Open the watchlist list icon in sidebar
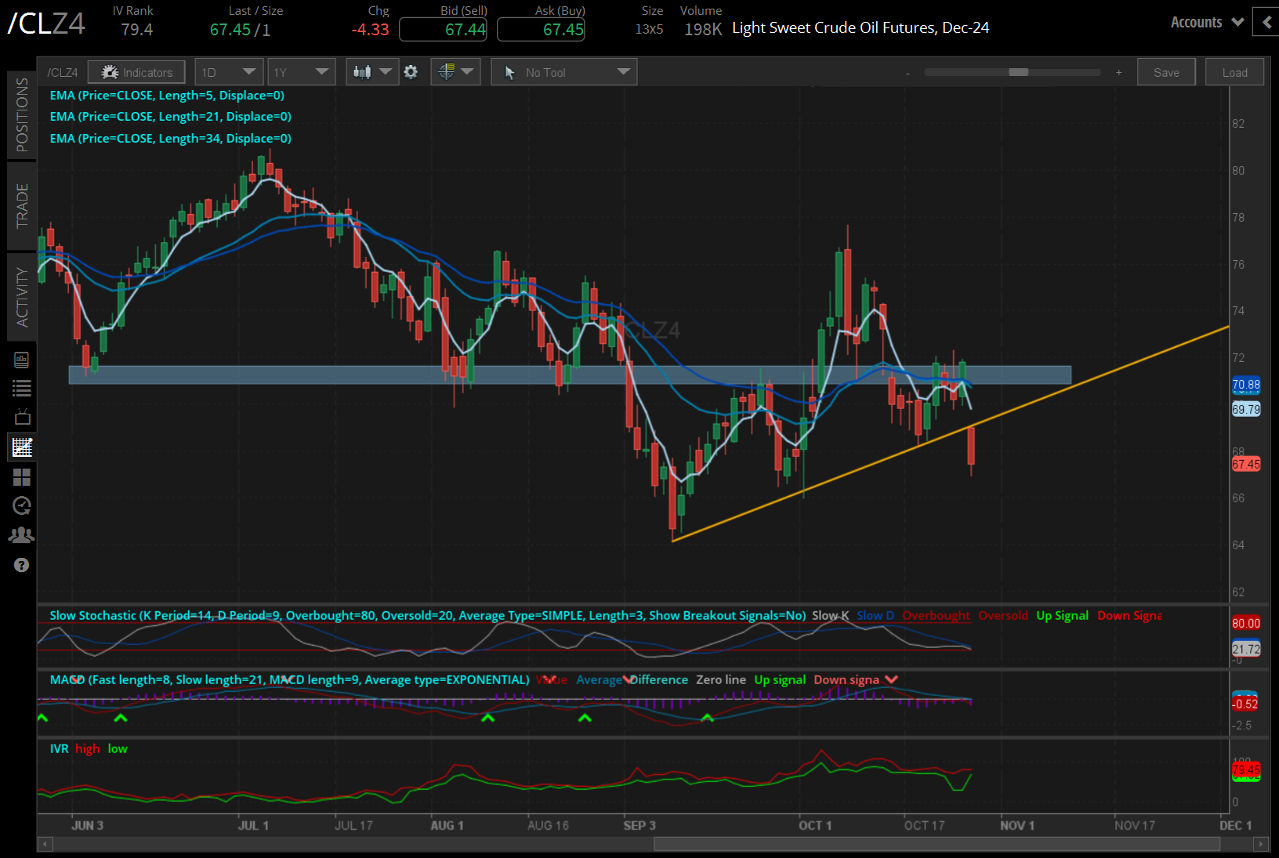This screenshot has height=858, width=1279. (21, 388)
